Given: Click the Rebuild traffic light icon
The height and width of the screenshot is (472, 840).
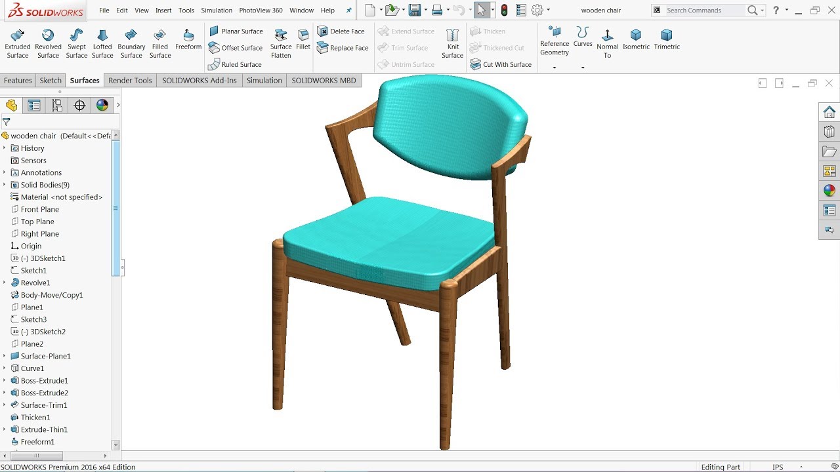Looking at the screenshot, I should pos(504,10).
